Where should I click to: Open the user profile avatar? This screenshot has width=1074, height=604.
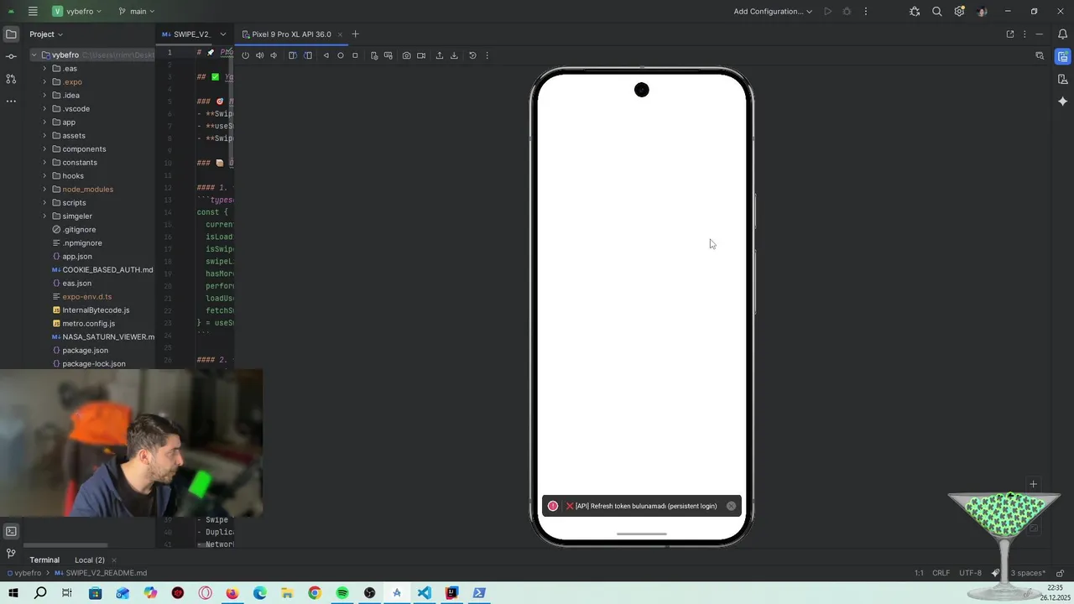(982, 12)
